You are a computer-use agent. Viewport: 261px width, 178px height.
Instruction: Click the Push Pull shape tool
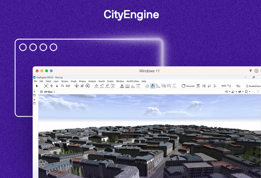[x=153, y=86]
